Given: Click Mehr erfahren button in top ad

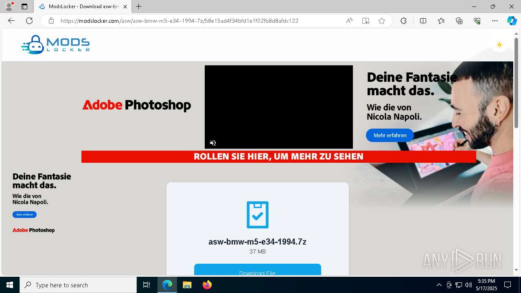Looking at the screenshot, I should tap(390, 136).
